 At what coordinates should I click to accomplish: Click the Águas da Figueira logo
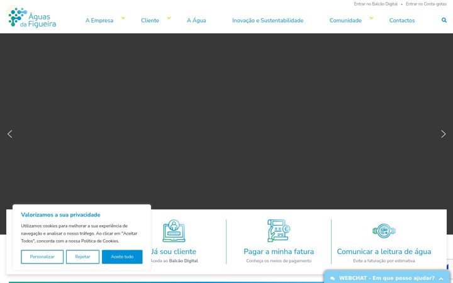click(32, 18)
